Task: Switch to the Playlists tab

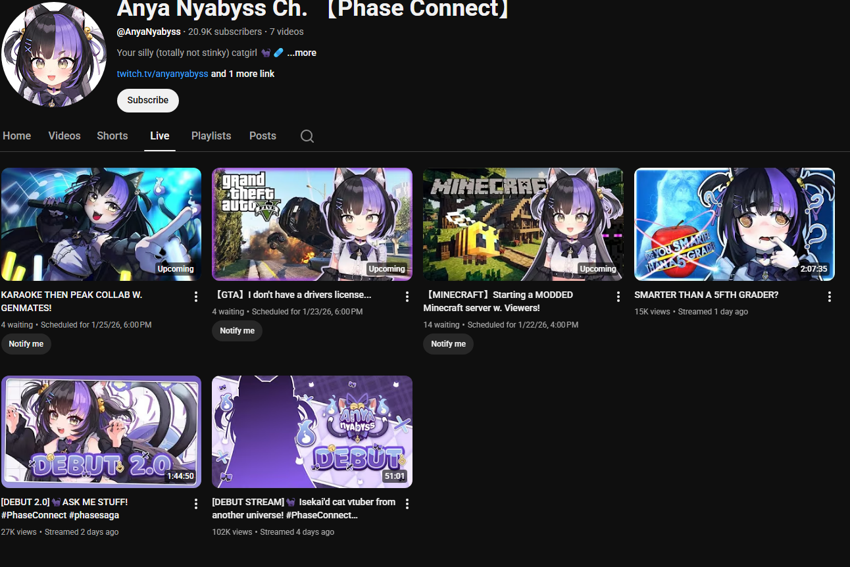Action: (211, 136)
